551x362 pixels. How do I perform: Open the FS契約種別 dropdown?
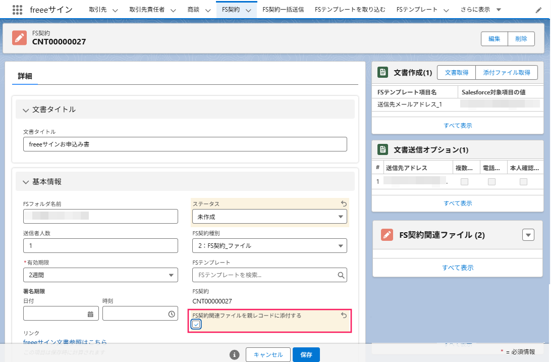(x=269, y=246)
